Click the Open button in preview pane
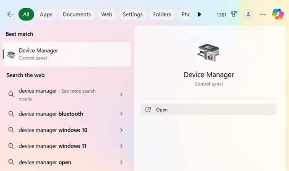Viewport: 289px width, 171px height. coord(208,110)
